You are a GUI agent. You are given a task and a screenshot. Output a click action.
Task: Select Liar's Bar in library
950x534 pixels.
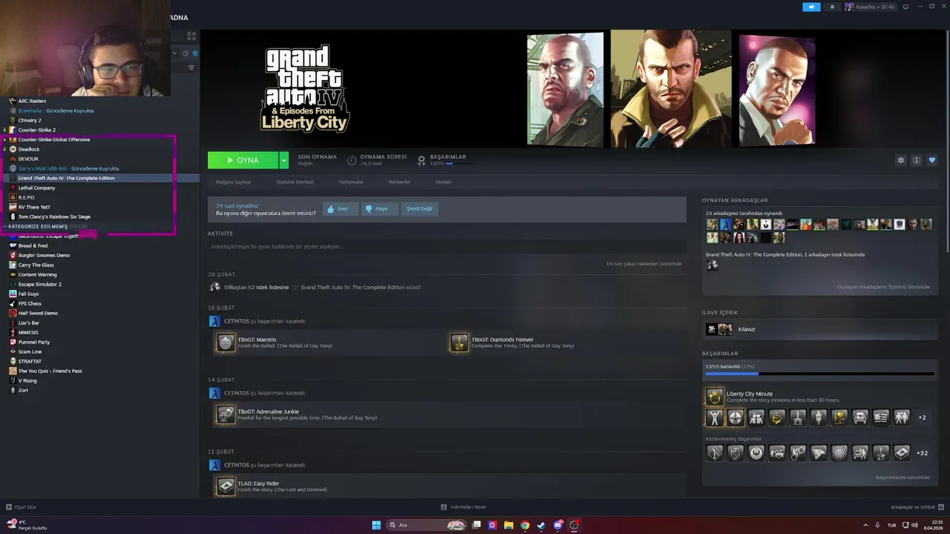(x=29, y=323)
